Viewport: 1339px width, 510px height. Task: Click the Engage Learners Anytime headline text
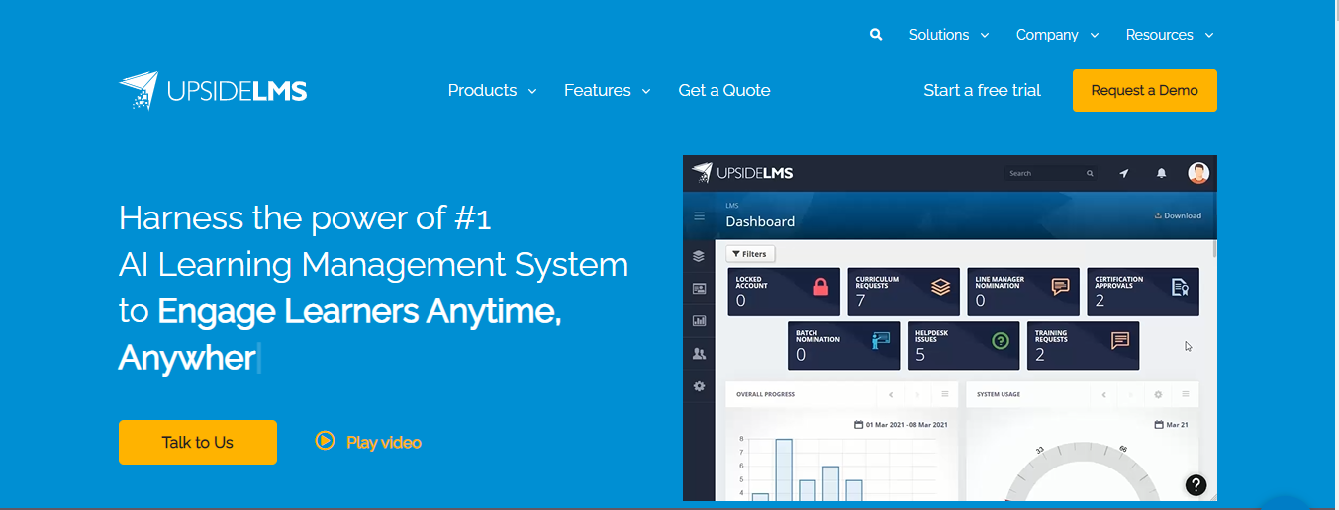[359, 311]
